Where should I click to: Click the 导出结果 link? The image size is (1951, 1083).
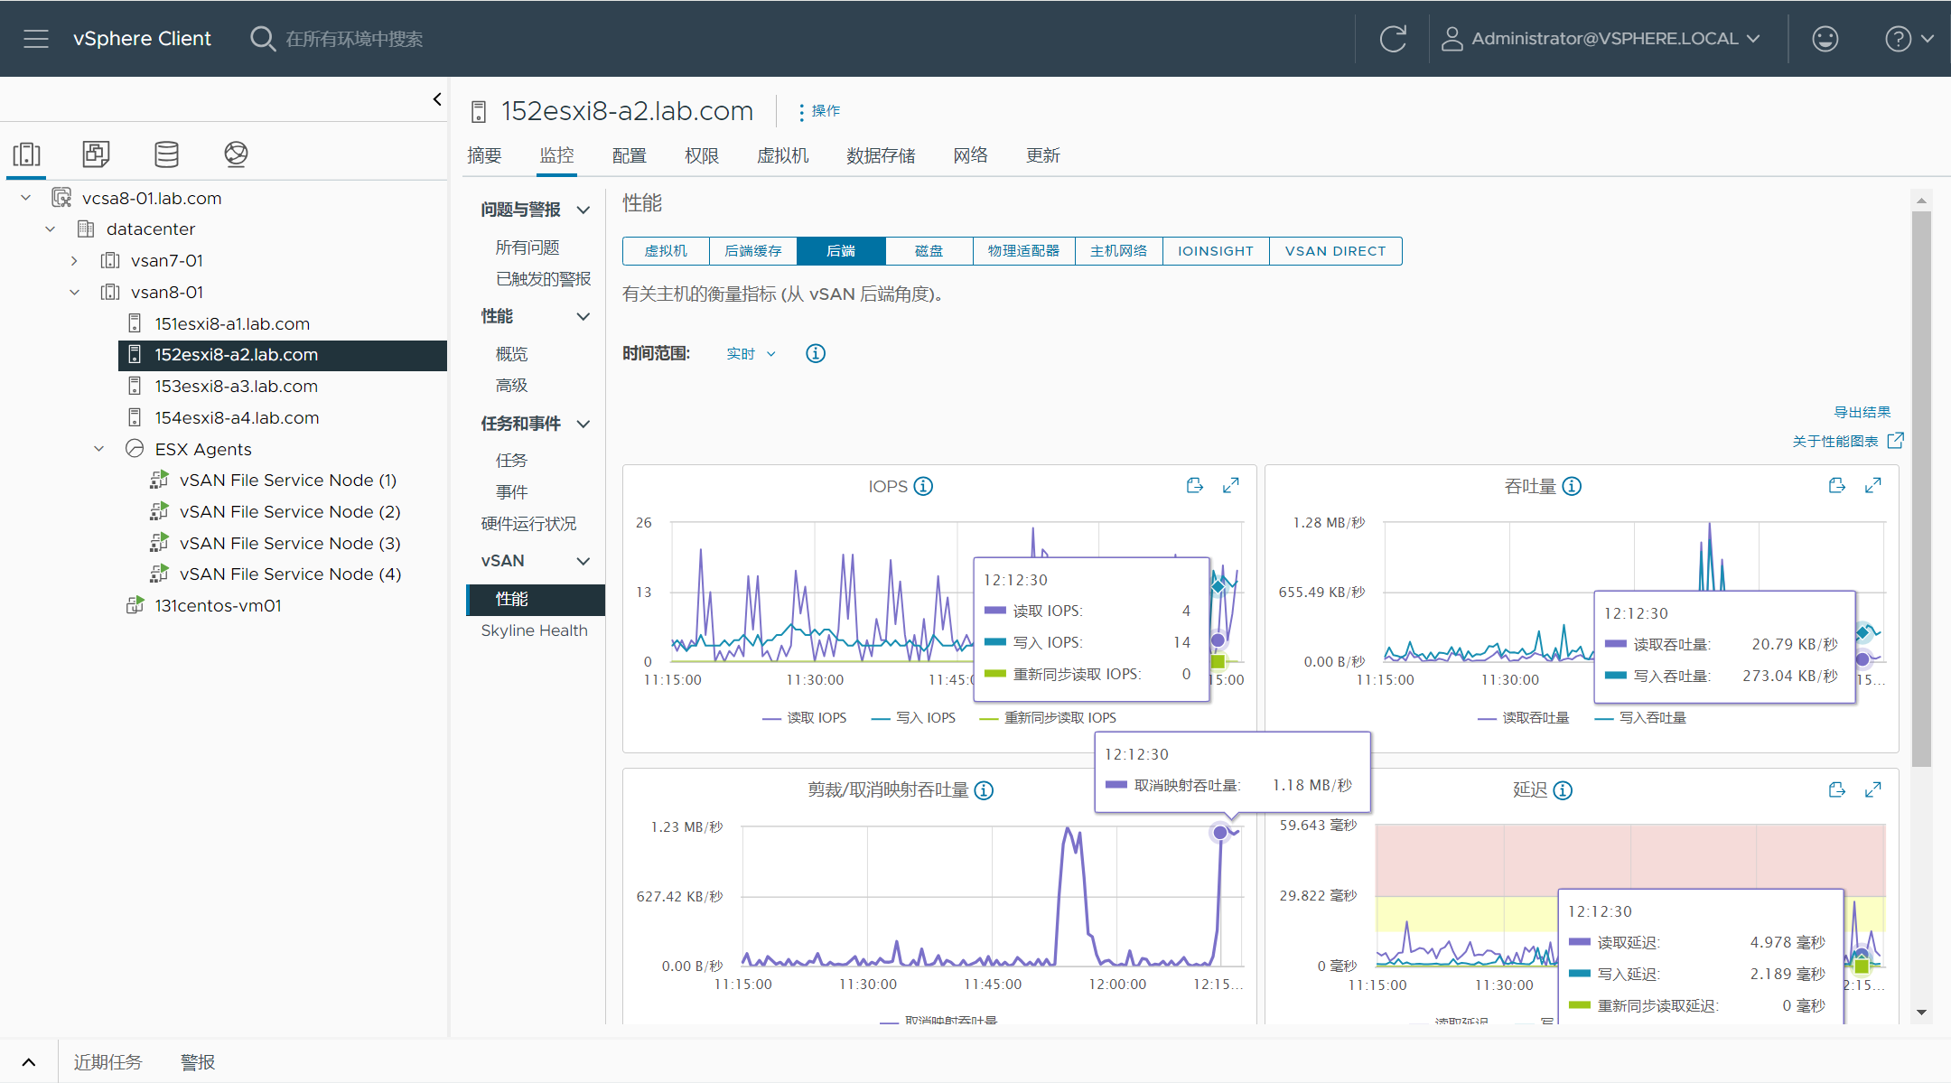1862,412
